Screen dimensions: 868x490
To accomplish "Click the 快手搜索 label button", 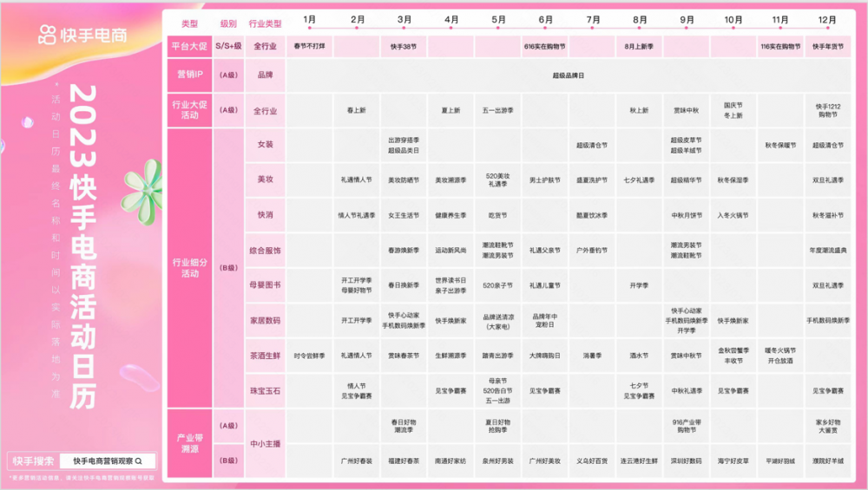I will click(33, 461).
